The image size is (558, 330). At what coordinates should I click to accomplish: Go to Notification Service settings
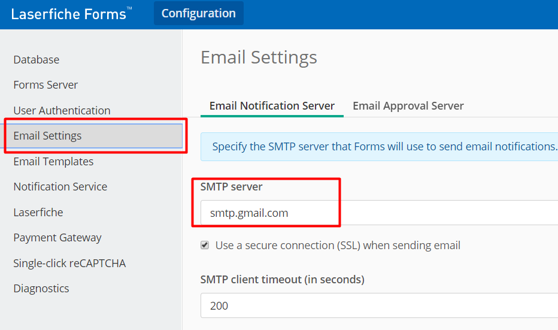pyautogui.click(x=60, y=186)
